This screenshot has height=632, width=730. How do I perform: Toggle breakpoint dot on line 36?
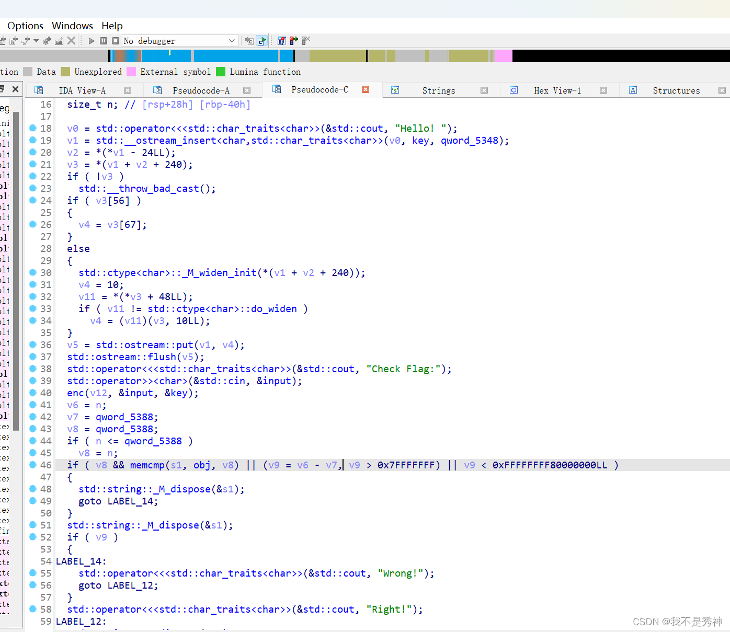click(32, 344)
